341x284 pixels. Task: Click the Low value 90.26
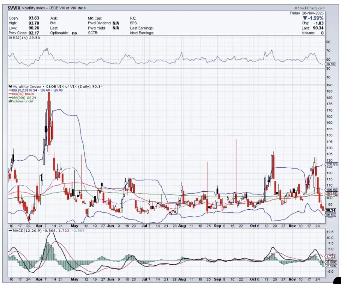pos(34,28)
